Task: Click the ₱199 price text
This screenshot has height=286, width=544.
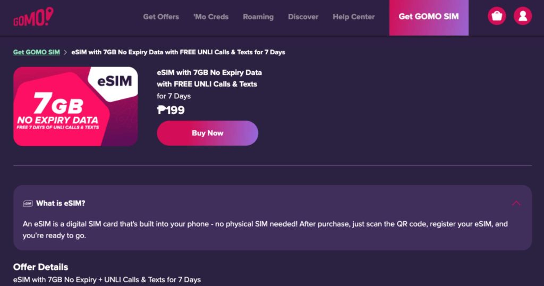Action: click(x=171, y=110)
